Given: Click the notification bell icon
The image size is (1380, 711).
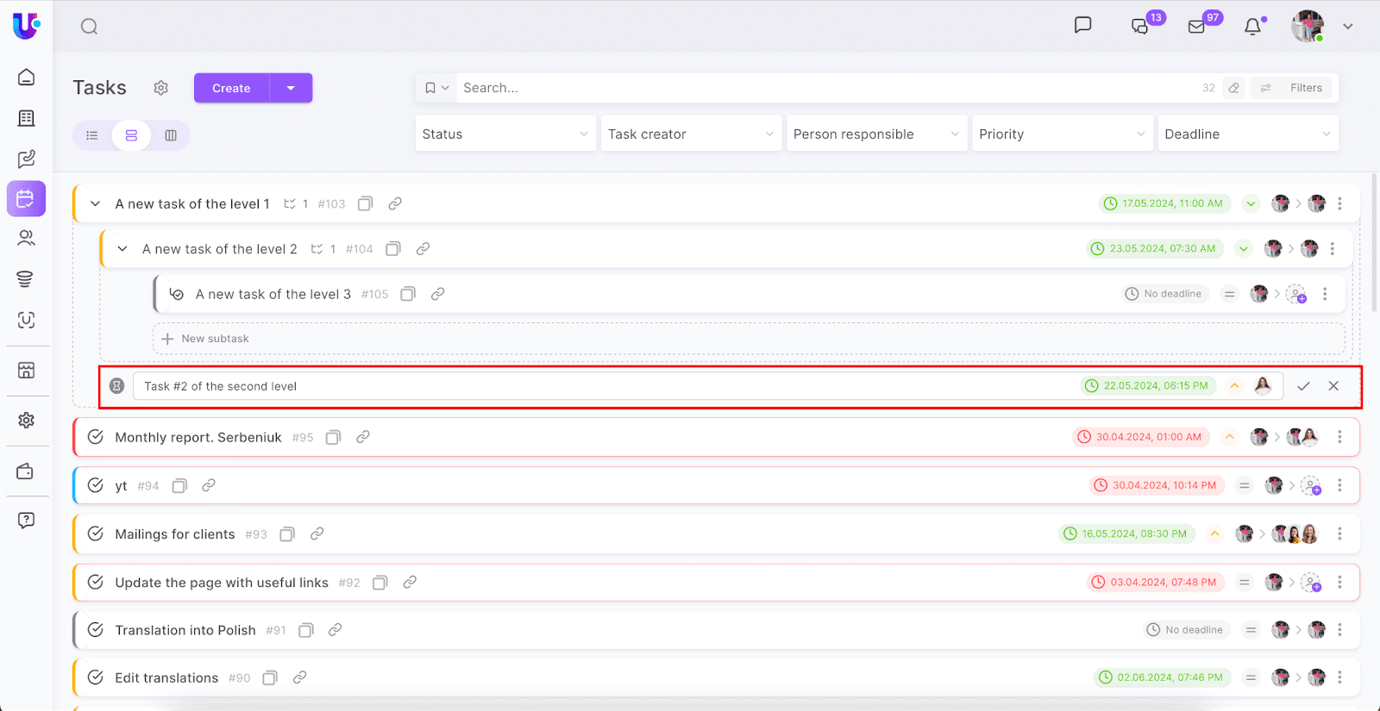Looking at the screenshot, I should coord(1252,27).
